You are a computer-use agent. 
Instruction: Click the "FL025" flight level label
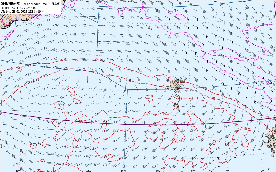pyautogui.click(x=55, y=4)
